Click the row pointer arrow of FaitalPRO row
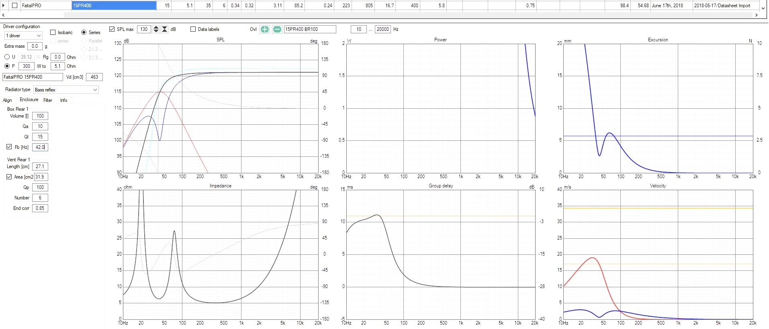The height and width of the screenshot is (329, 769). (4, 6)
